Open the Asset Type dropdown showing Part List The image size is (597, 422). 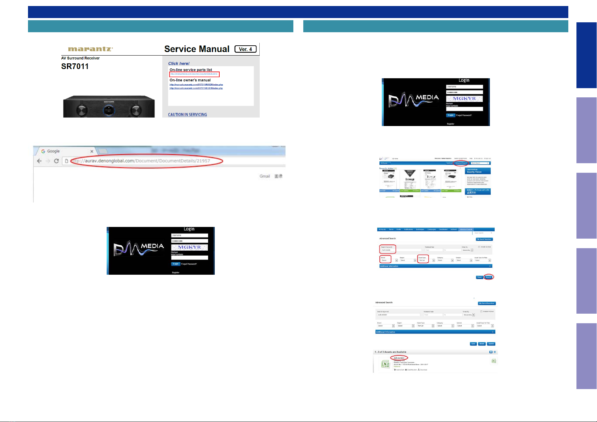tap(434, 261)
